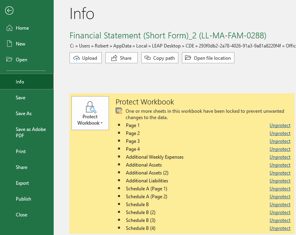Click the back arrow circle icon
Image resolution: width=296 pixels, height=235 pixels.
pos(9,11)
